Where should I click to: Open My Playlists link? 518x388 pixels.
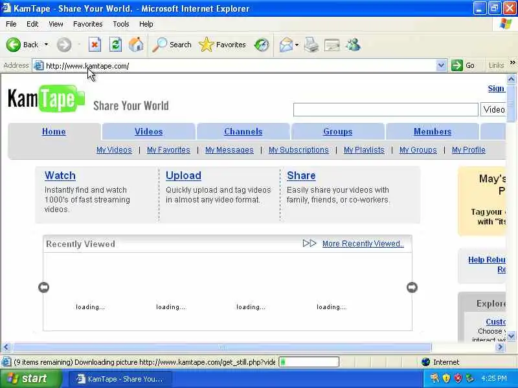coord(364,150)
